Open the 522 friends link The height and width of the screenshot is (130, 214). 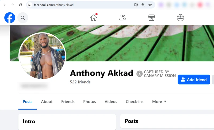[80, 82]
